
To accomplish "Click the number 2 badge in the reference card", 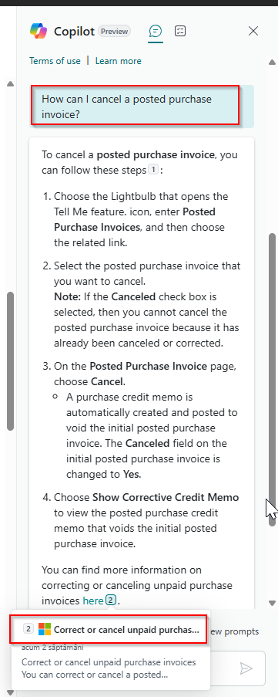I will [28, 628].
